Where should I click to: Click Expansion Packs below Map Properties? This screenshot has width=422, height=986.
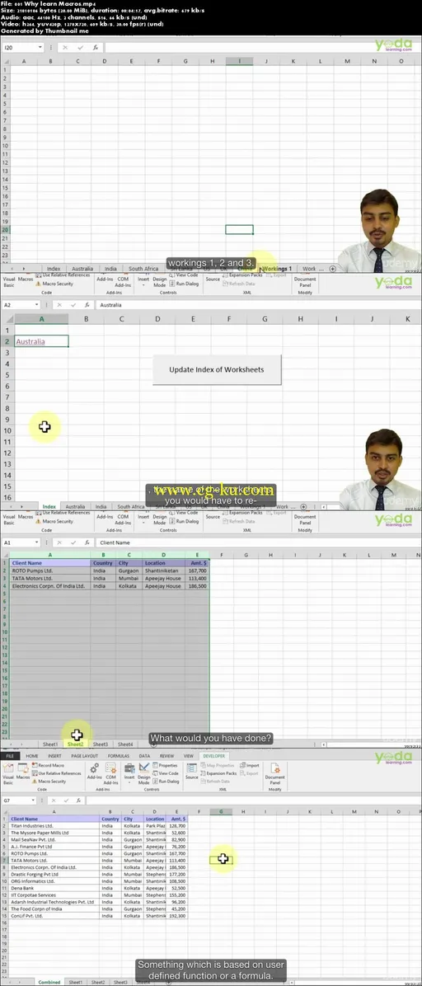[218, 773]
